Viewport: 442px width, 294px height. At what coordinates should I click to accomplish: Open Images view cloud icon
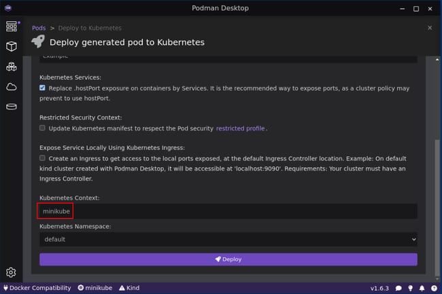(x=11, y=87)
